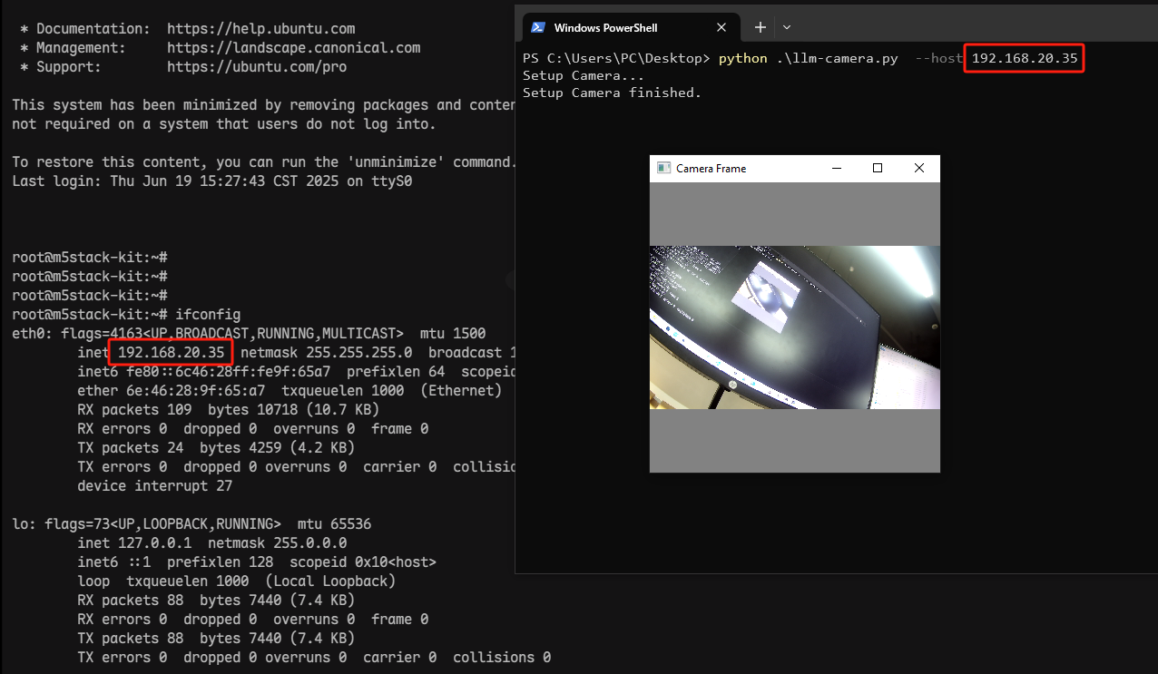Click 'RX packets 109' line under eth0

pos(229,410)
